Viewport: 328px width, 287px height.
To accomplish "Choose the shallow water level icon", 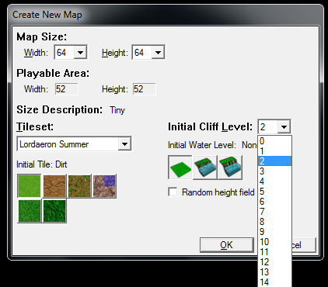I will tap(205, 168).
